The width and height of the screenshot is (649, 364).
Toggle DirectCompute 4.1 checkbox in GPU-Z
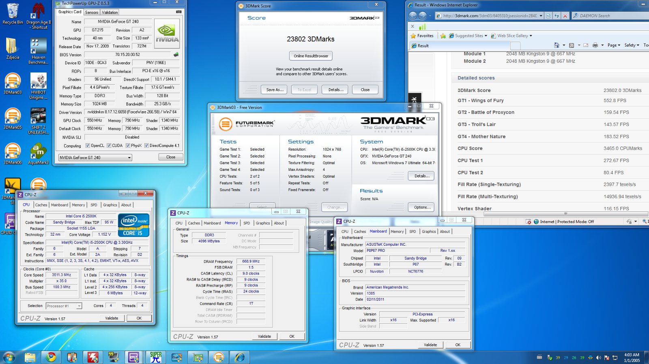coord(146,146)
